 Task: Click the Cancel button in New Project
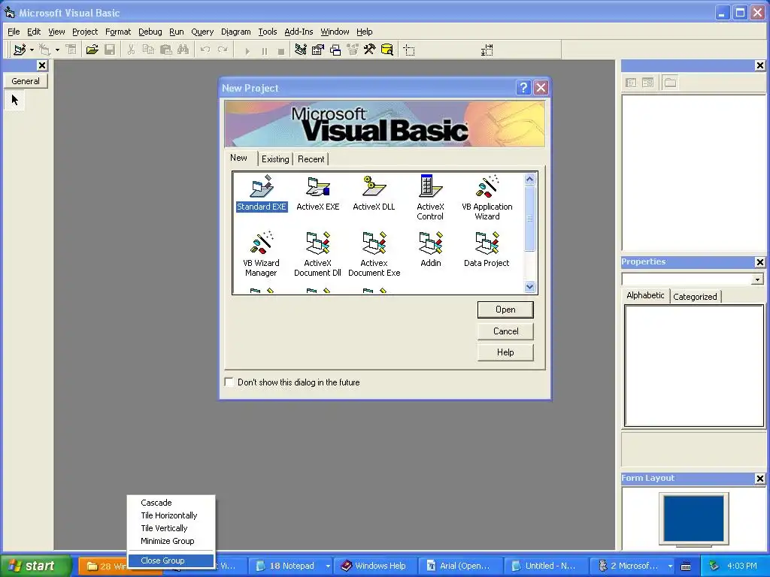tap(505, 331)
